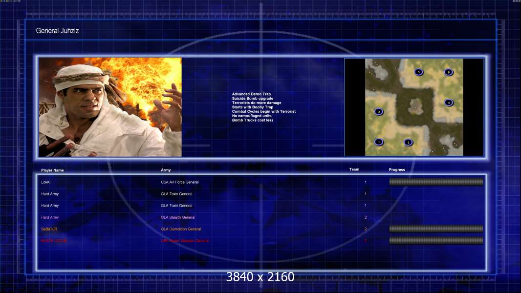This screenshot has width=521, height=293.
Task: Select start position marker 5 on the map
Action: 419,72
